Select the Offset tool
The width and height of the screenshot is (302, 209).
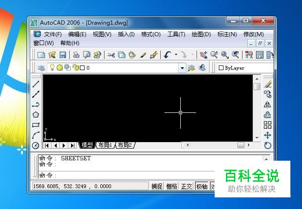(x=268, y=115)
